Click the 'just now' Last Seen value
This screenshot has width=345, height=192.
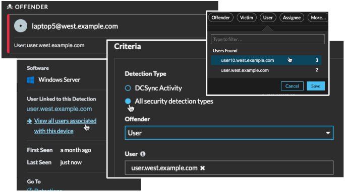coord(71,162)
